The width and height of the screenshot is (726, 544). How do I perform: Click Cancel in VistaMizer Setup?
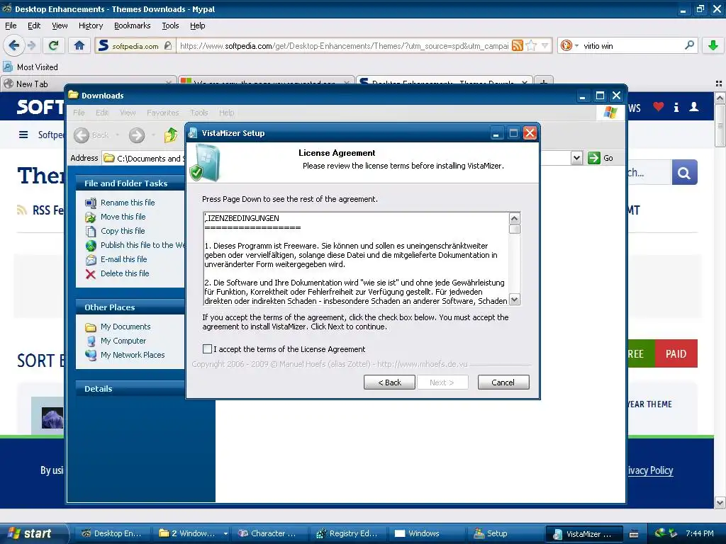tap(503, 382)
